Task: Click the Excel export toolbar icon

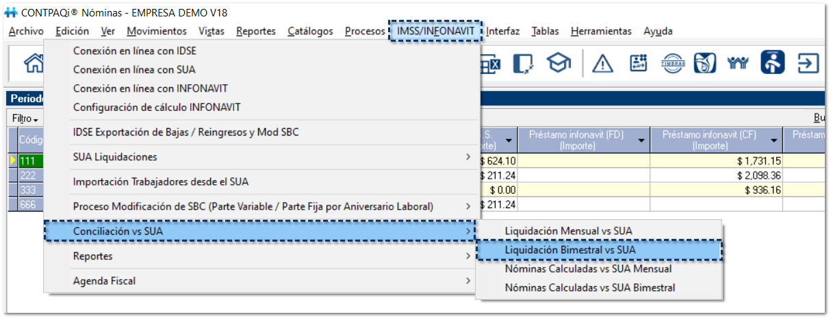Action: point(490,64)
